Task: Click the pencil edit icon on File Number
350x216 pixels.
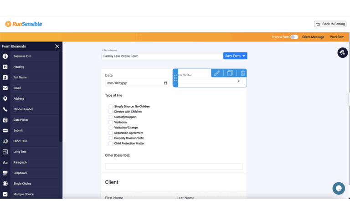Action: tap(217, 73)
